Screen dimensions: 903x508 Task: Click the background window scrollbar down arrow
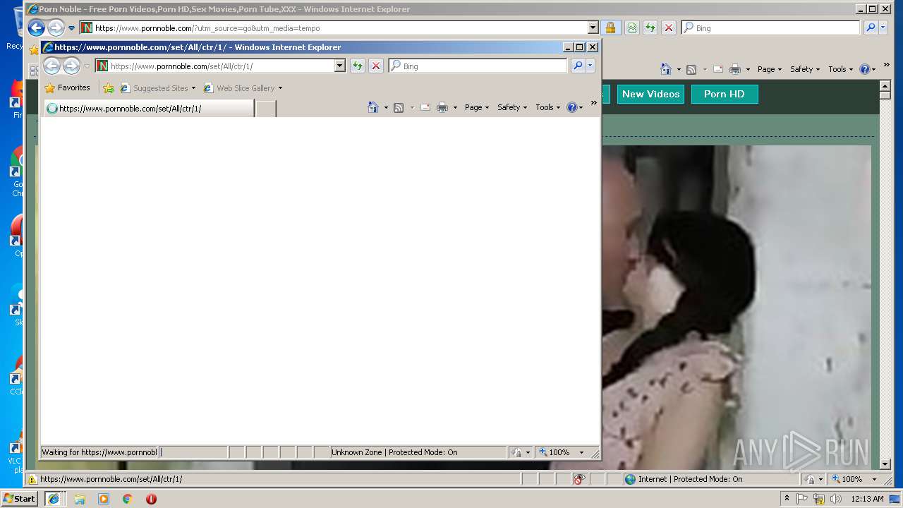[885, 464]
